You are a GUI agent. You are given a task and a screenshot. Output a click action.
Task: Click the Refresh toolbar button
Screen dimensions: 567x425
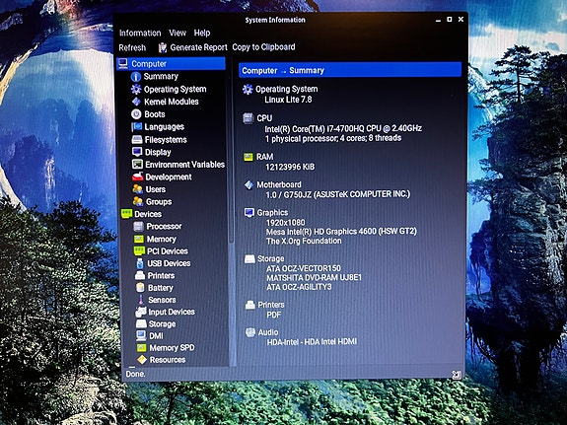[132, 47]
